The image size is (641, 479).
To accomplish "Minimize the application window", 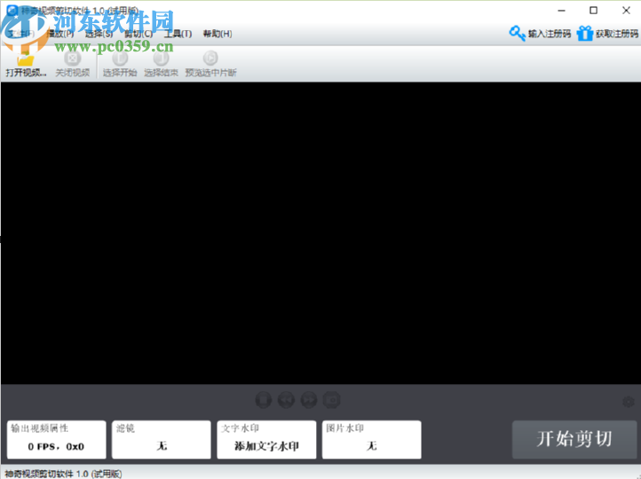I will click(562, 11).
